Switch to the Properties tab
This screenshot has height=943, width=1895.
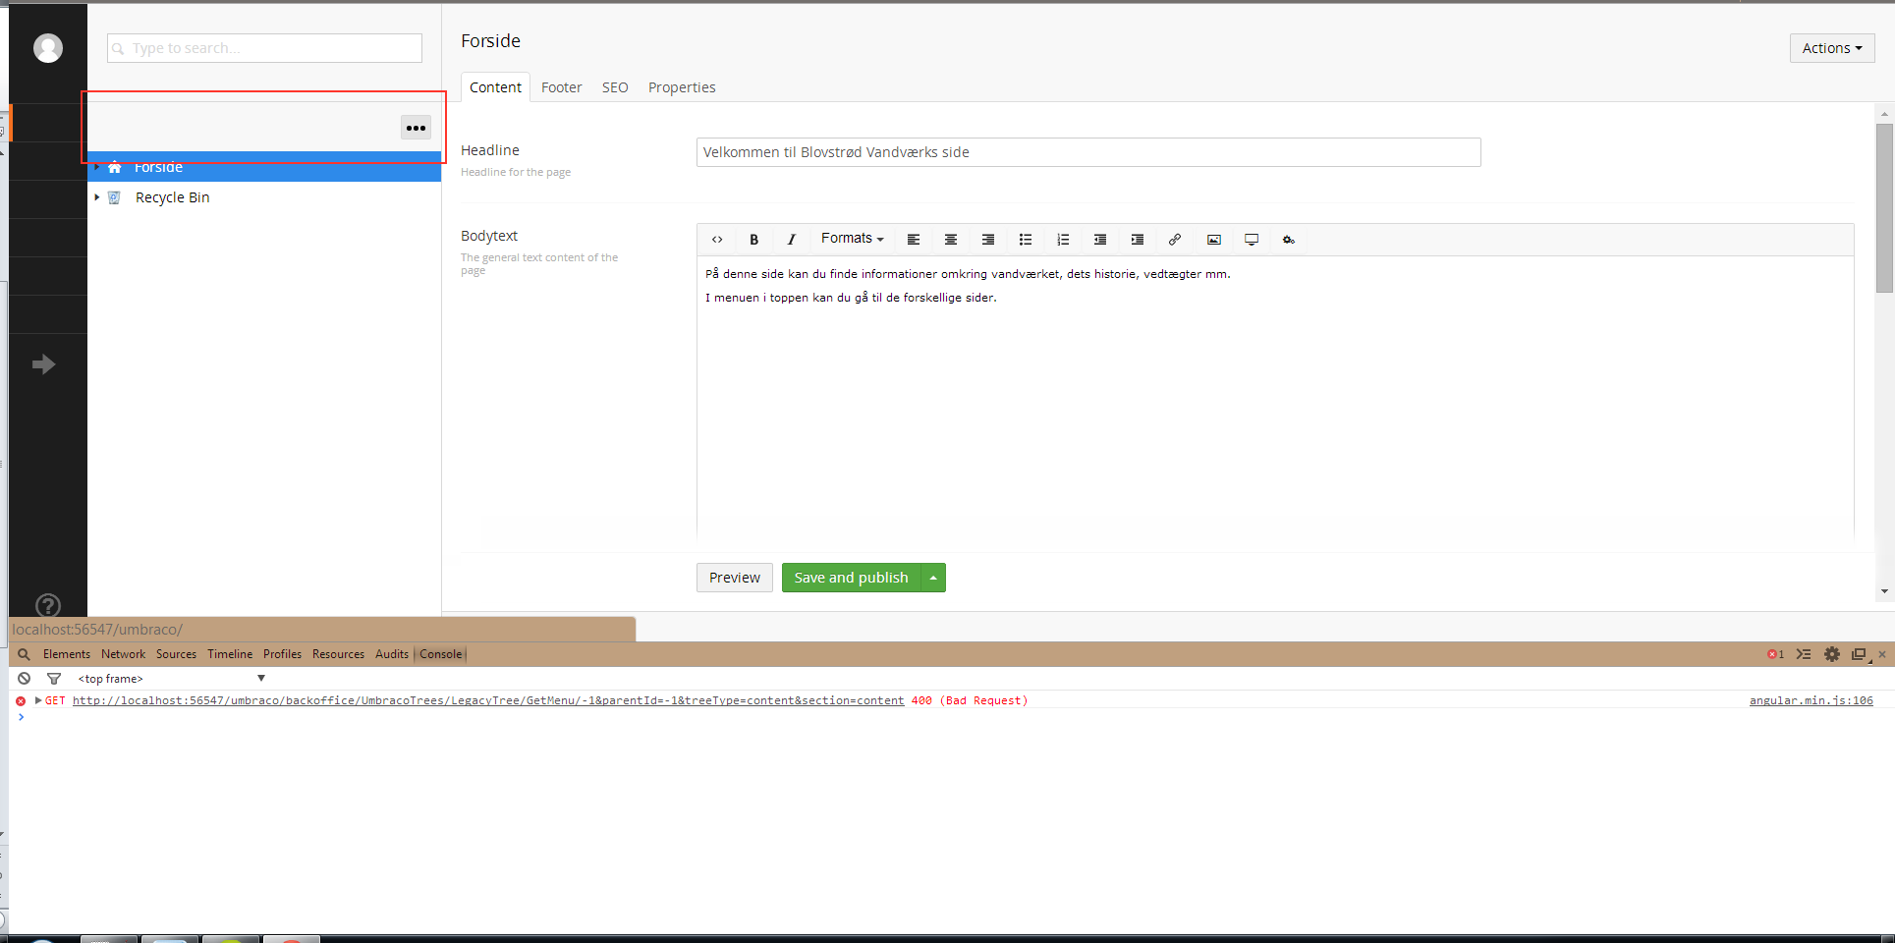pos(682,87)
